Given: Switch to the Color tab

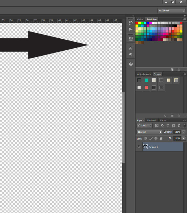Looking at the screenshot, I should point(140,19).
